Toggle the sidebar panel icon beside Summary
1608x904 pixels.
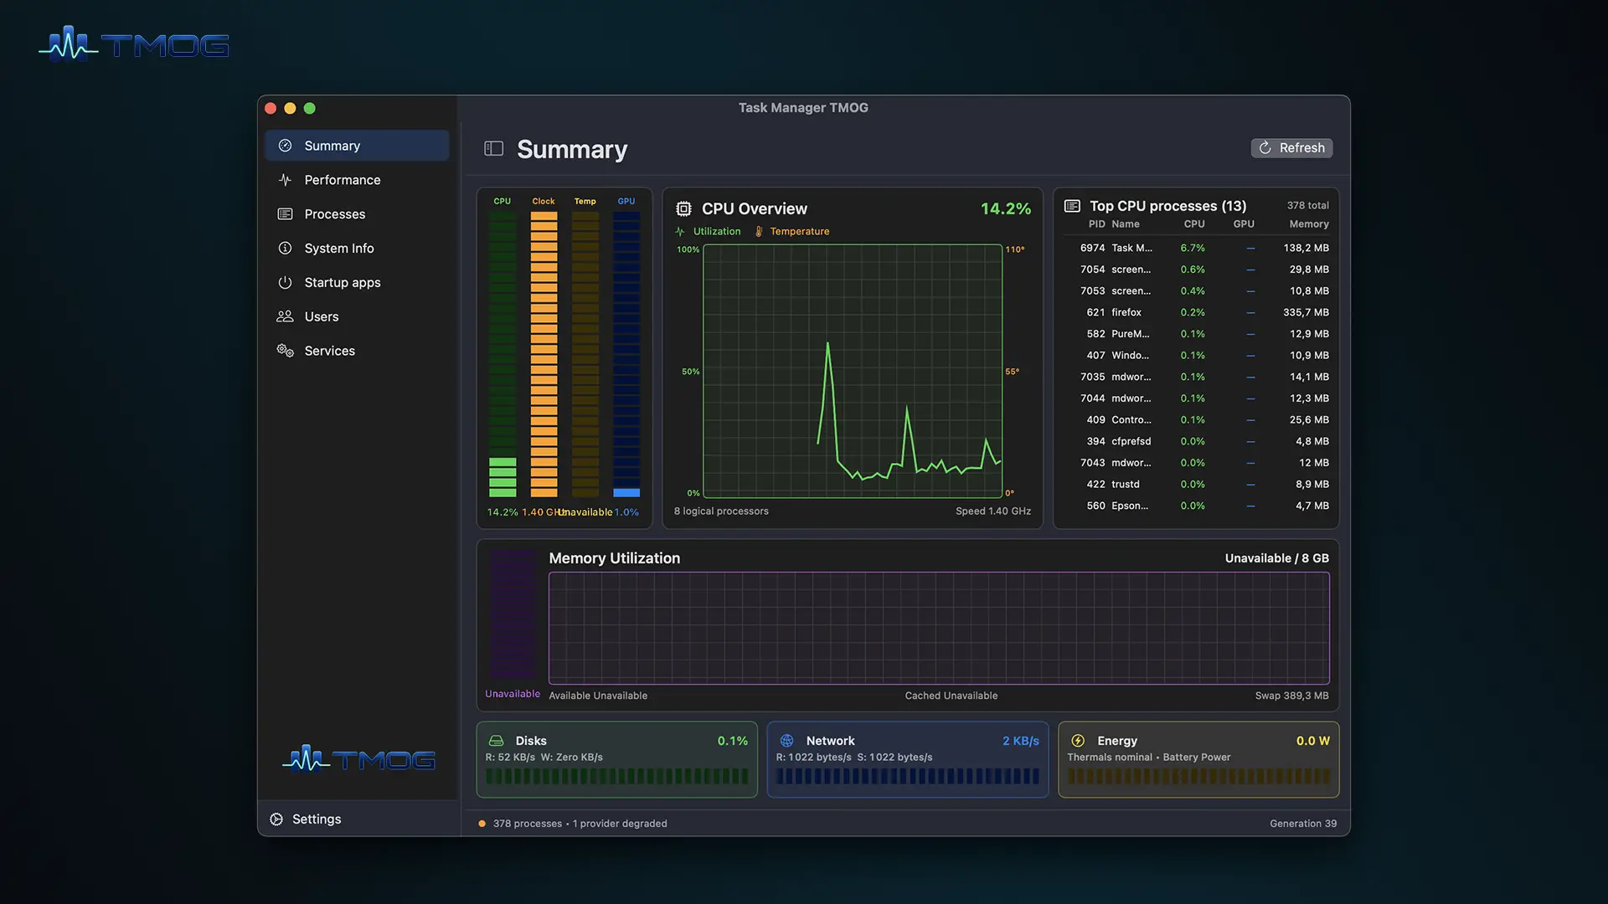click(x=493, y=148)
